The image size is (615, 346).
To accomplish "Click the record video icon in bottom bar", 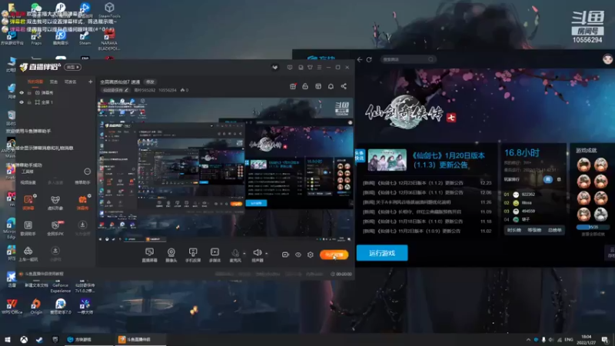I will pyautogui.click(x=285, y=255).
